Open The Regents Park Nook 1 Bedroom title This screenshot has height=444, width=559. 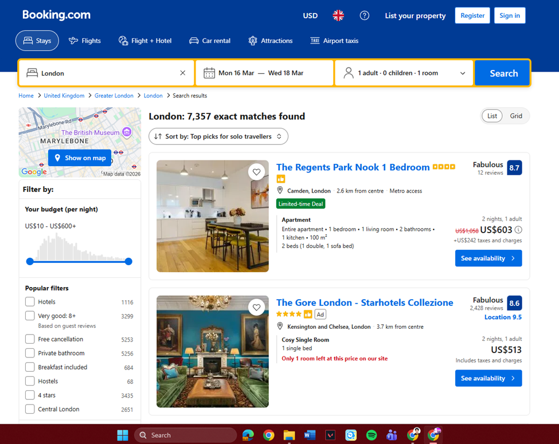click(x=353, y=167)
